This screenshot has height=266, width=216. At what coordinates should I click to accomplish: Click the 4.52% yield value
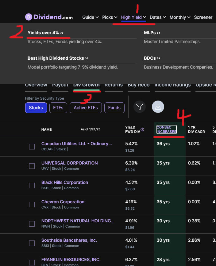[x=131, y=182]
